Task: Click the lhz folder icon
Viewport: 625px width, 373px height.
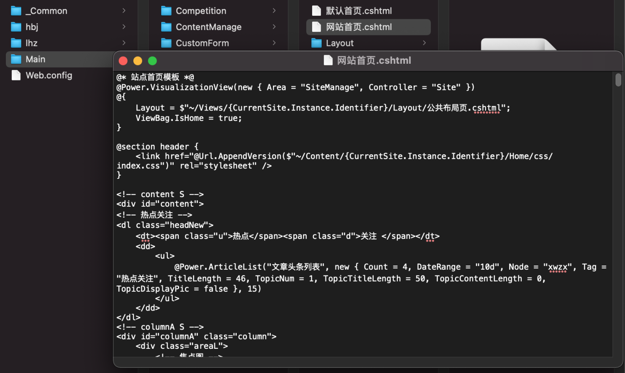Action: (x=16, y=43)
